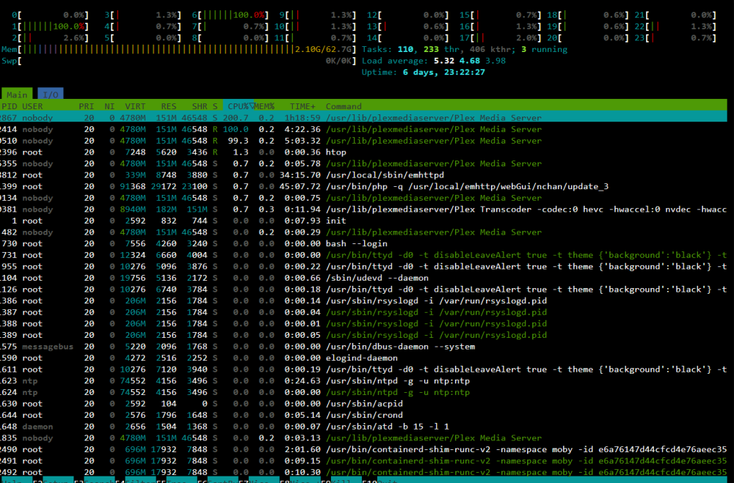Select containerd-shim row with TIME 2:01.60
Screen dimensions: 734x483
click(x=364, y=449)
